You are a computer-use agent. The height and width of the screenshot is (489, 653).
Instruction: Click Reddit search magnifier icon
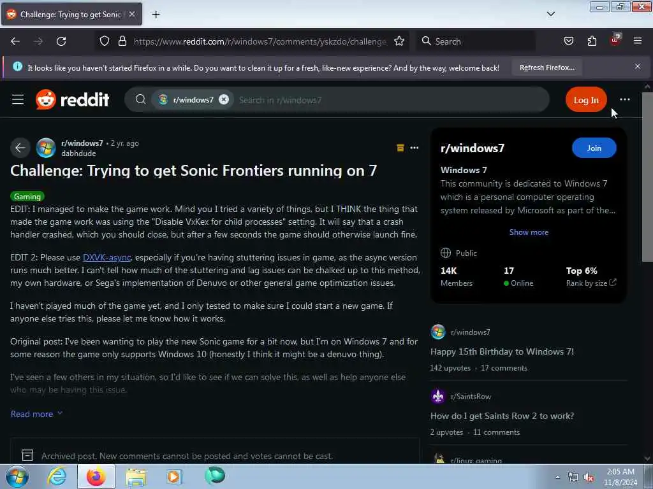click(140, 99)
